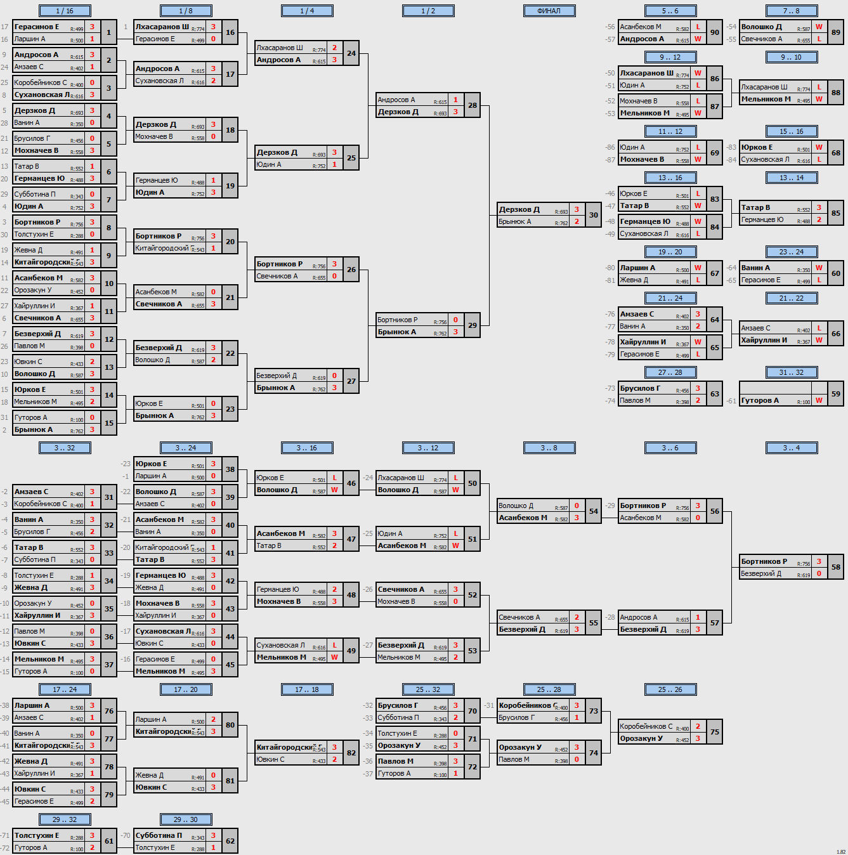Click Дерзков Д in final match 30
Screen dimensions: 848x855
tap(519, 209)
